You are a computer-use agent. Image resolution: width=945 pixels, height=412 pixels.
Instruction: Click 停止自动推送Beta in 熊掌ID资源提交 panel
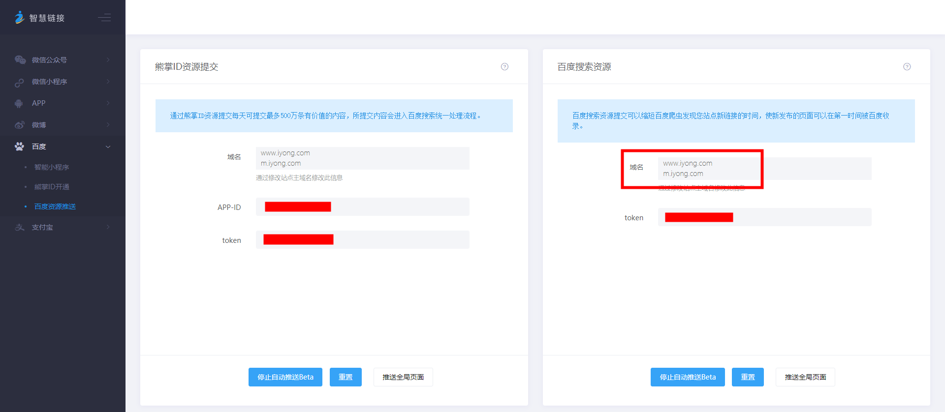[x=285, y=377]
